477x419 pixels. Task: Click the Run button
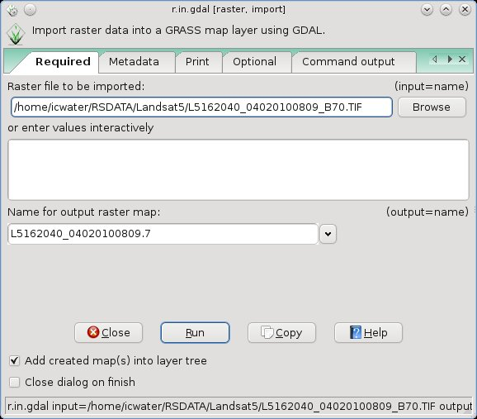195,333
